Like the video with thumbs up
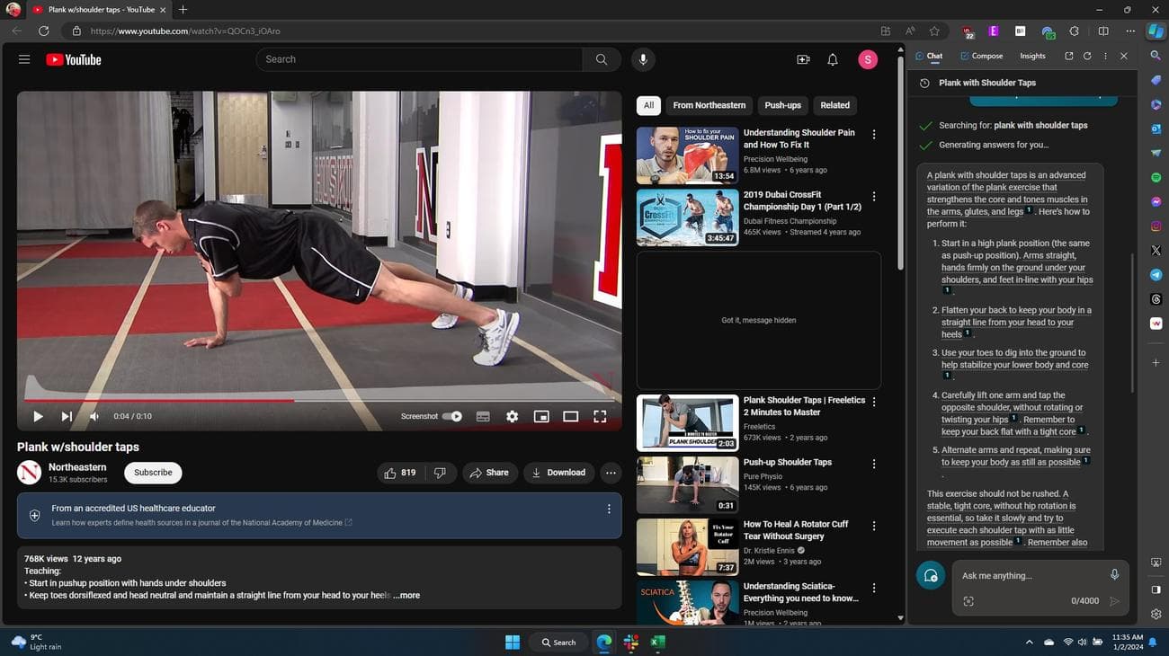 click(399, 473)
